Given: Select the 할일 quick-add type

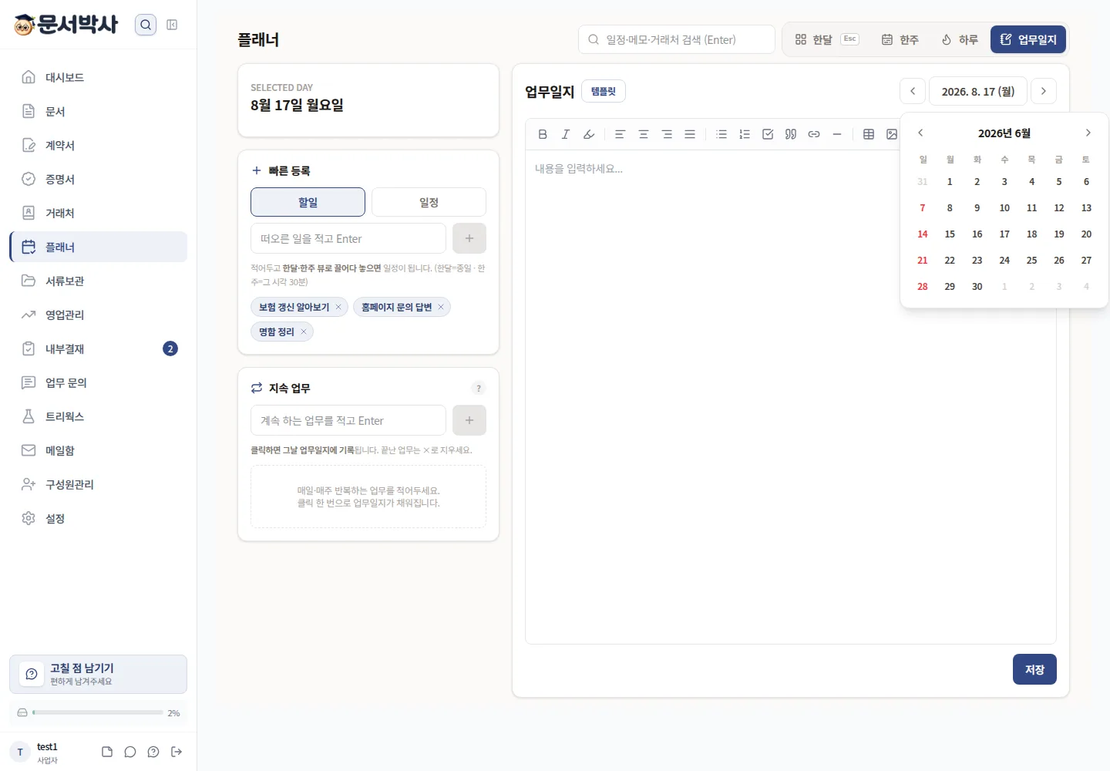Looking at the screenshot, I should pyautogui.click(x=308, y=202).
